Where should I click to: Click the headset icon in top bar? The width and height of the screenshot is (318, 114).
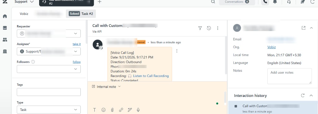289,2
